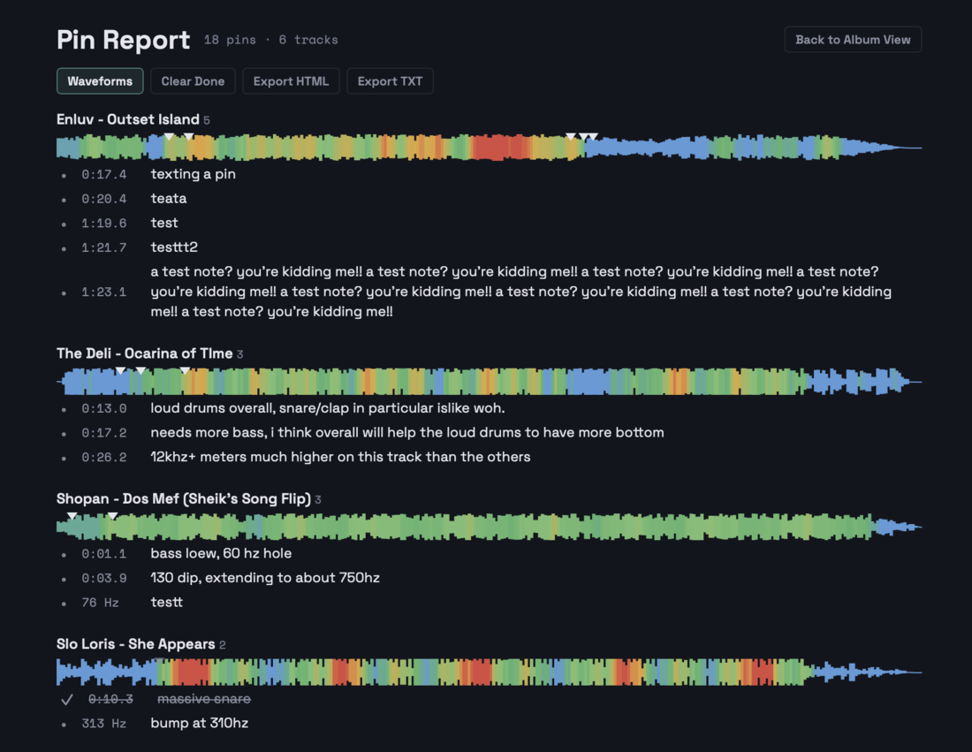
Task: Open the Enluv - Outset Island track title
Action: (128, 119)
